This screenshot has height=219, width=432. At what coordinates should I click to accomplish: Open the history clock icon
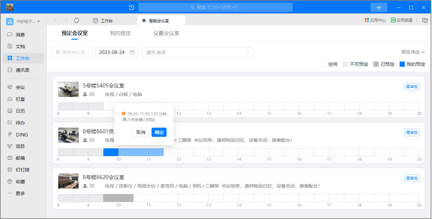click(132, 7)
